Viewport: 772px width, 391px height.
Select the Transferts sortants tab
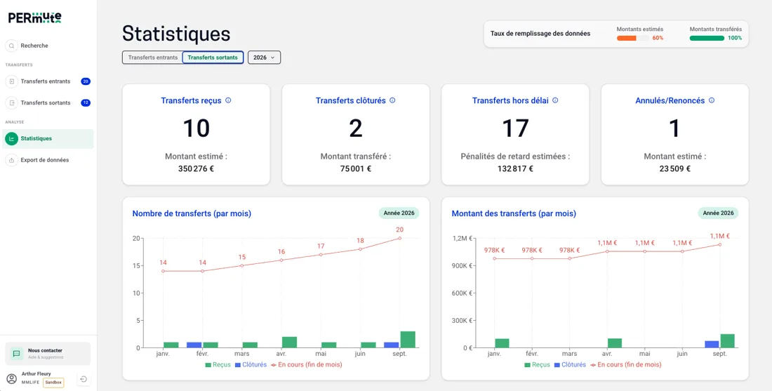[213, 58]
